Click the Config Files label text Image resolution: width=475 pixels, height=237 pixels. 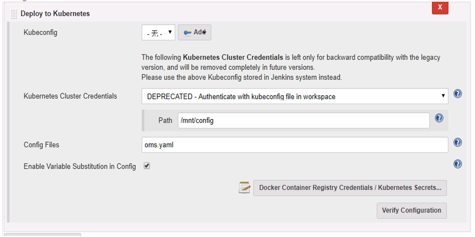tap(42, 145)
